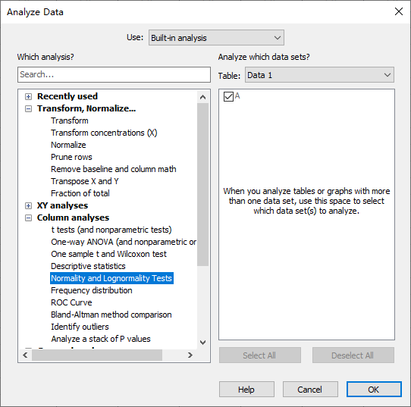Select Remove baseline and column math
The image size is (411, 407).
tap(113, 169)
